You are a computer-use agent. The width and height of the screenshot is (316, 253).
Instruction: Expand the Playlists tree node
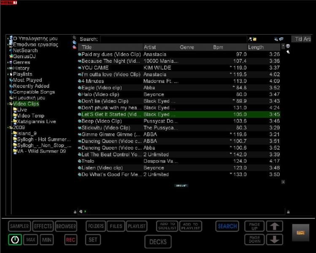pyautogui.click(x=8, y=74)
